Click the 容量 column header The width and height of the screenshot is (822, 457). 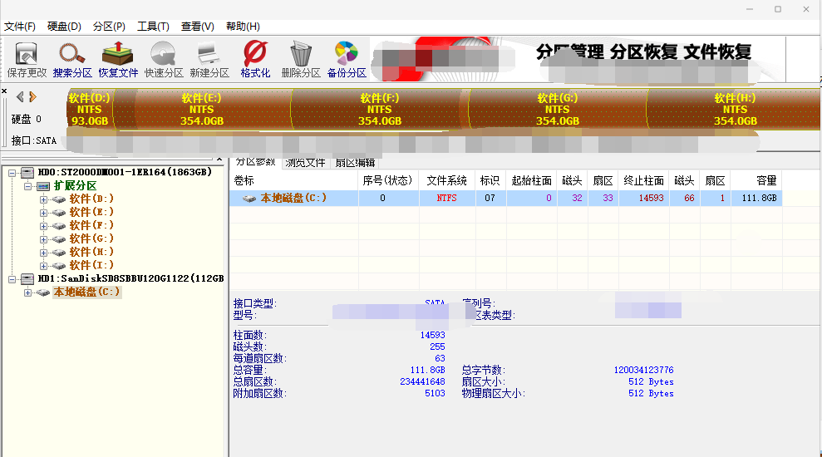(756, 180)
